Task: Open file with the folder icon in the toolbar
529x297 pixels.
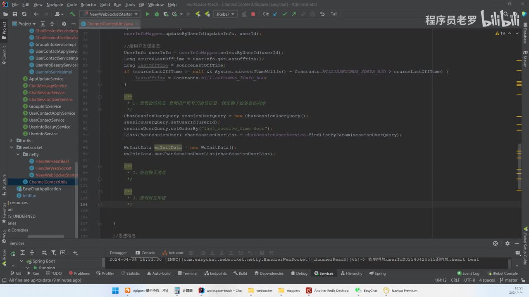Action: click(5, 14)
